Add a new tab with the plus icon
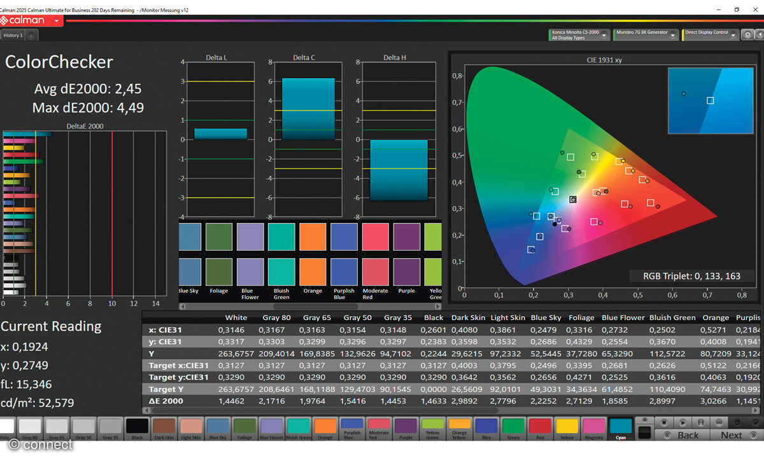The height and width of the screenshot is (458, 764). (31, 36)
